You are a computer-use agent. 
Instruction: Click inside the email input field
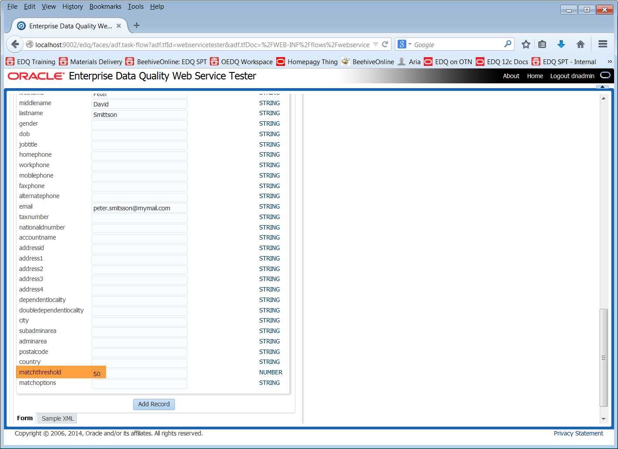pos(139,207)
